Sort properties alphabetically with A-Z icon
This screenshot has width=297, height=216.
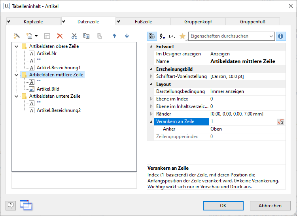(162, 36)
